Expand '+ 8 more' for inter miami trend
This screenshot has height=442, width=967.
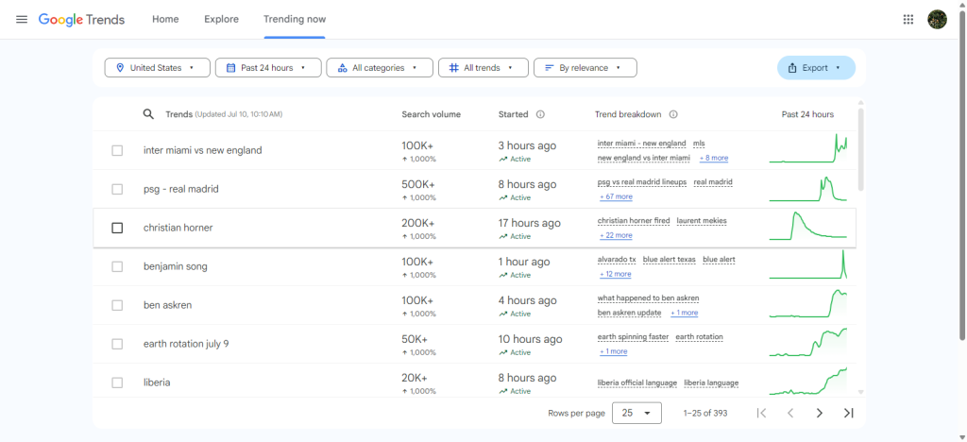pyautogui.click(x=714, y=159)
